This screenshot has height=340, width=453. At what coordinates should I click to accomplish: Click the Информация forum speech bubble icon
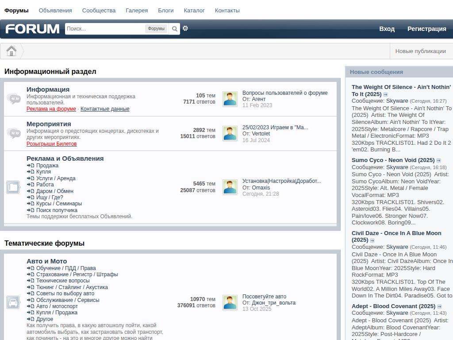[x=14, y=99]
